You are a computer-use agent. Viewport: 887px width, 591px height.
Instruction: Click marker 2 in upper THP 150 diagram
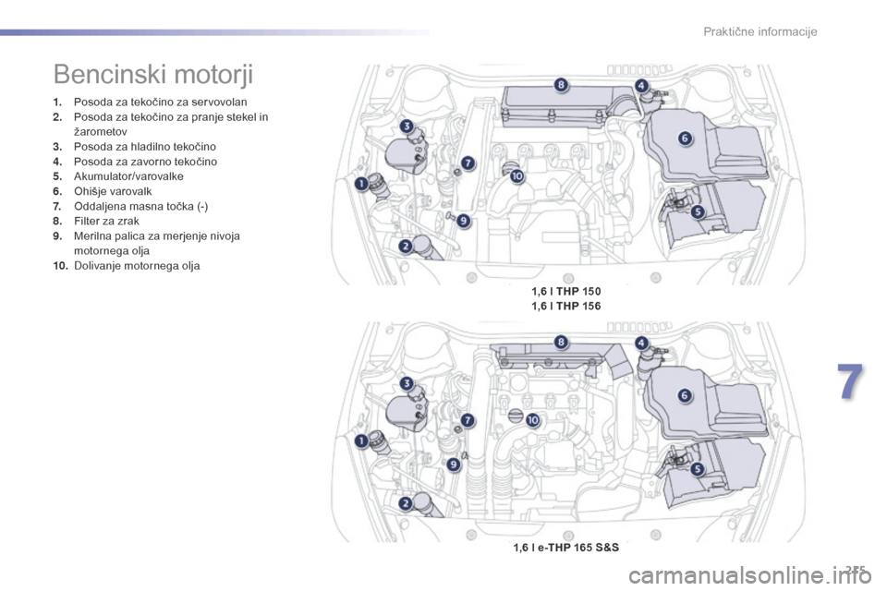point(406,246)
